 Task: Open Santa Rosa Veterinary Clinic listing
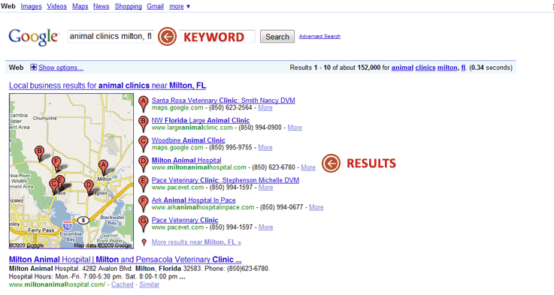tap(223, 101)
